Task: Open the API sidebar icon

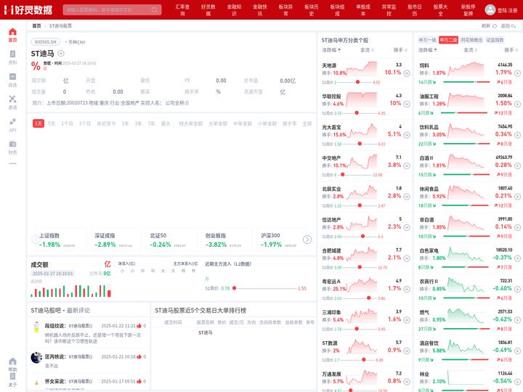Action: click(x=12, y=121)
